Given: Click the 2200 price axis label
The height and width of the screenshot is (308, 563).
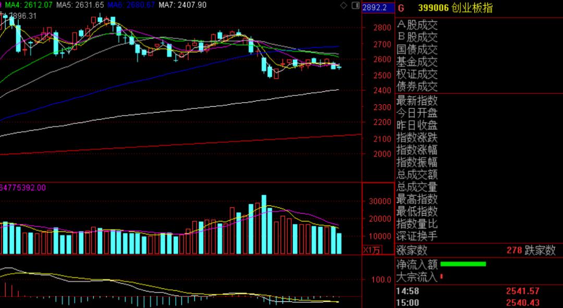Looking at the screenshot, I should pyautogui.click(x=382, y=122).
